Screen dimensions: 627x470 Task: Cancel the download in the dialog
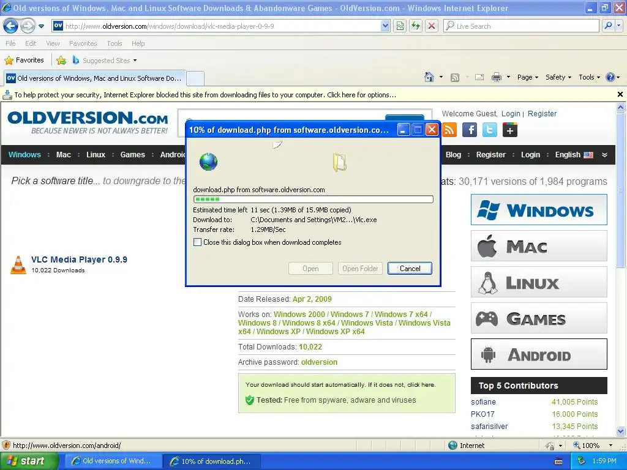tap(410, 269)
